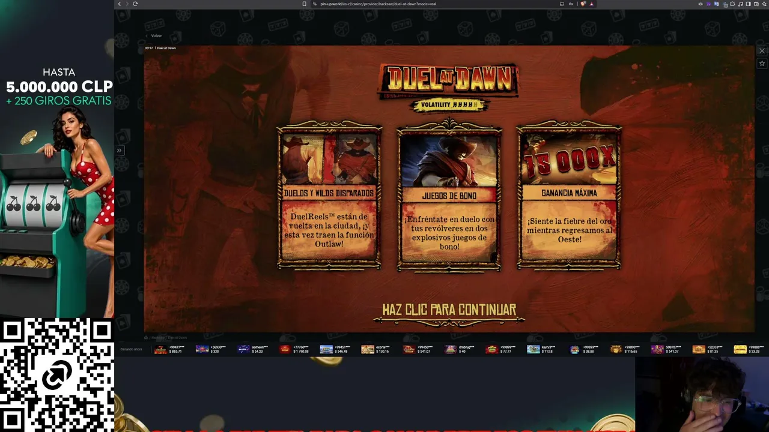Viewport: 769px width, 432px height.
Task: Open the game thumbnail beside winner ecorte***
Action: point(368,349)
